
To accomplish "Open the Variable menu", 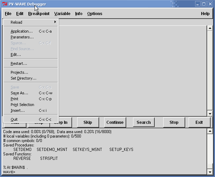I will click(62, 14).
